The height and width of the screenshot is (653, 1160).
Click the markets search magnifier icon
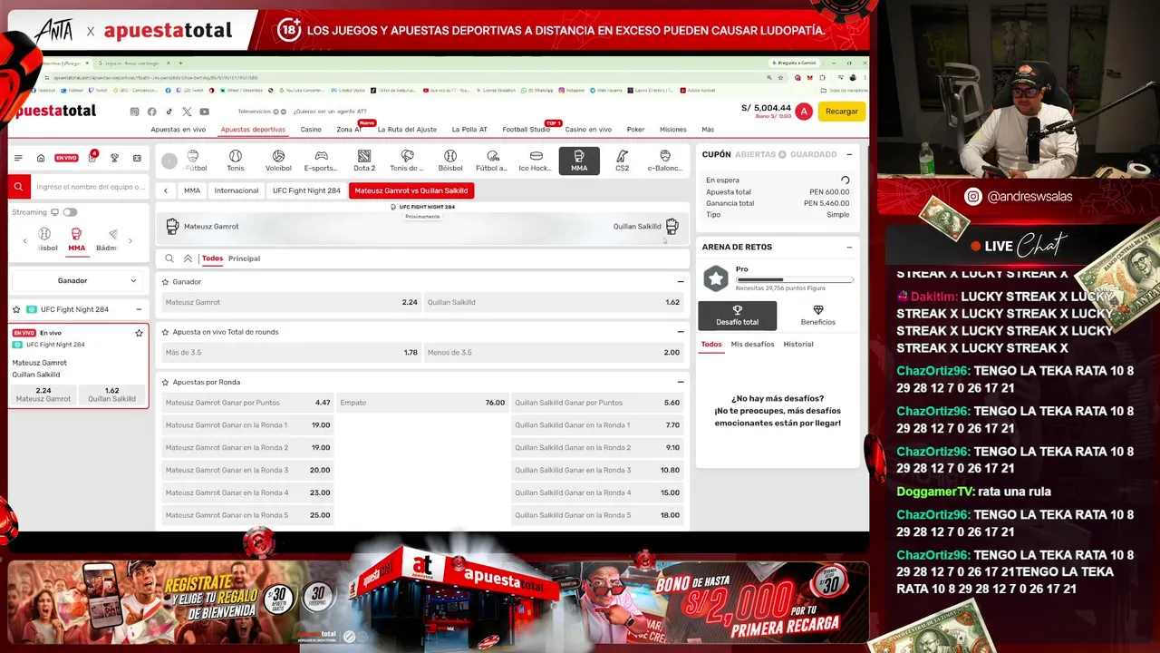click(x=169, y=258)
